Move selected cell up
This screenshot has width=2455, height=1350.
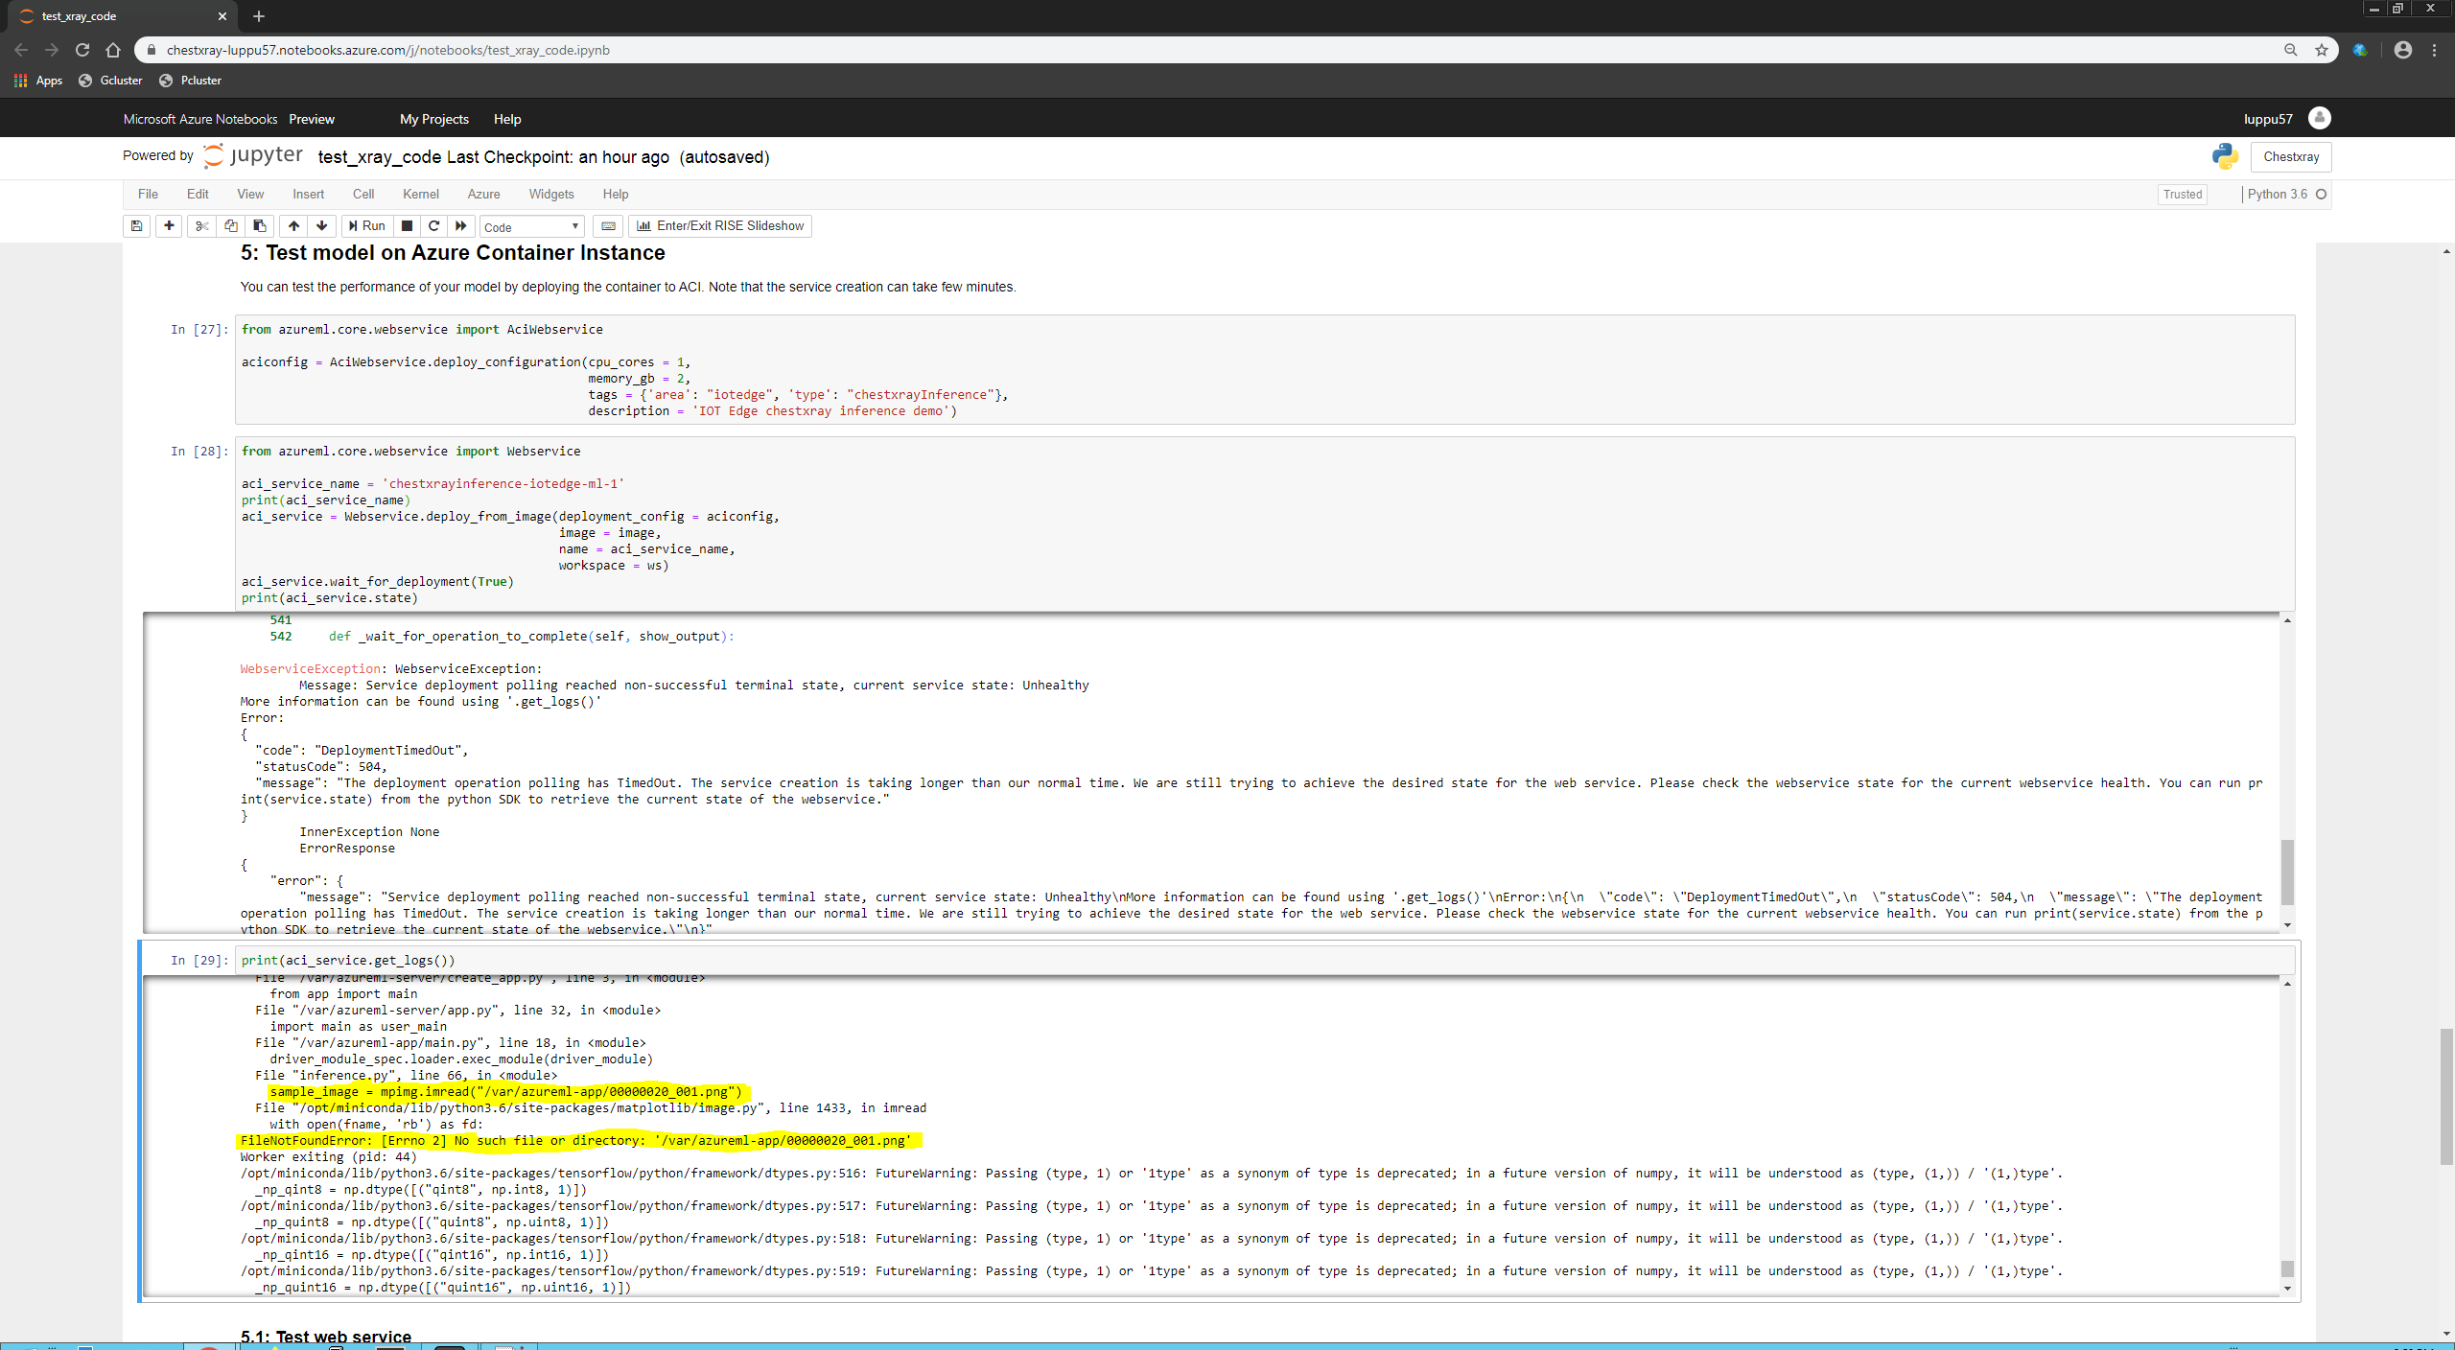pyautogui.click(x=292, y=226)
